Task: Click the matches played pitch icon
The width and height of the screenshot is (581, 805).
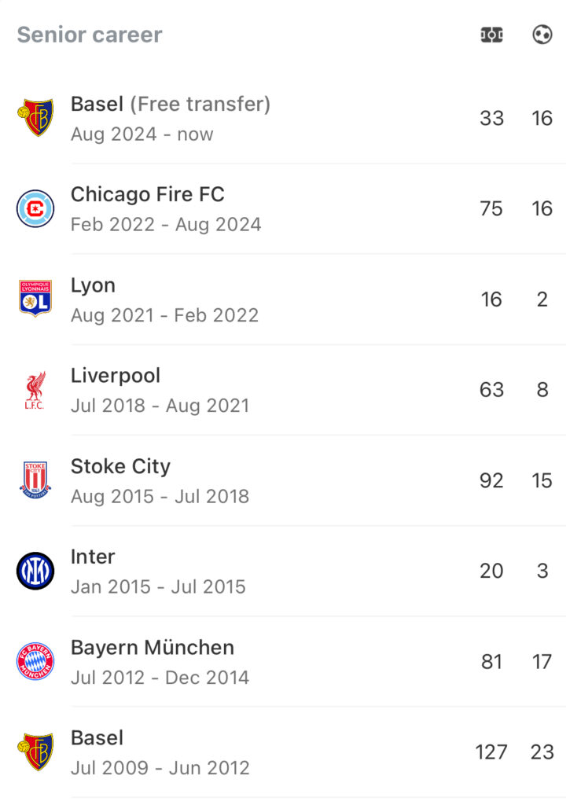Action: point(491,35)
